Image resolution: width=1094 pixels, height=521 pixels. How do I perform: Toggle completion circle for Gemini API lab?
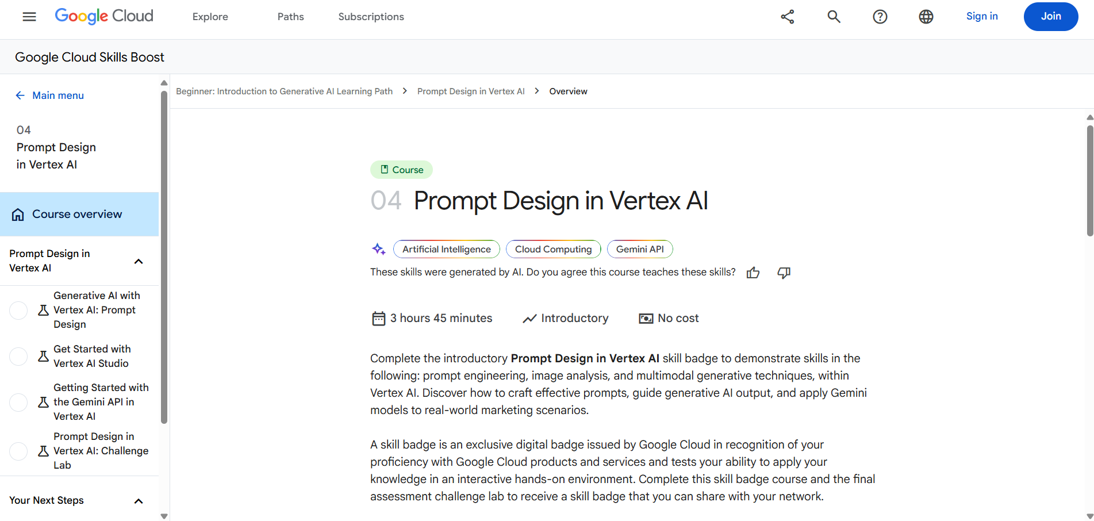coord(18,403)
